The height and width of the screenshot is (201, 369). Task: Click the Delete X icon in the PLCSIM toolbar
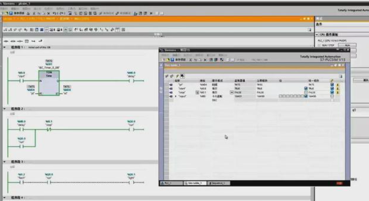(x=205, y=60)
